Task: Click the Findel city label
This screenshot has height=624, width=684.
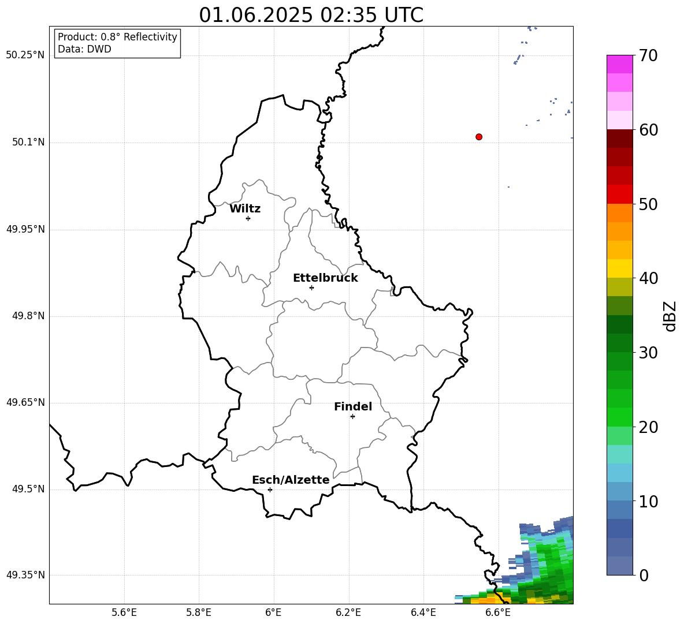Action: [353, 406]
